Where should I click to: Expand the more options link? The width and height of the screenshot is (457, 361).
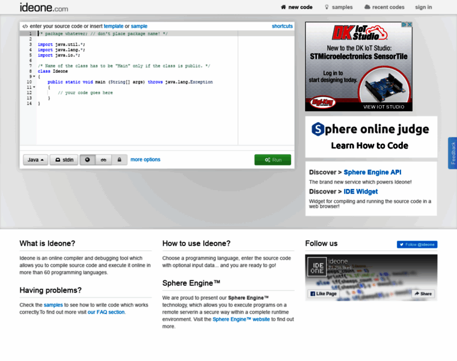click(146, 159)
